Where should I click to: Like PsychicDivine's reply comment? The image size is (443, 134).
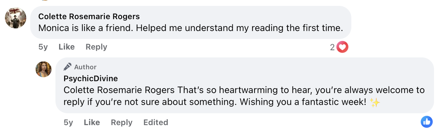(92, 122)
